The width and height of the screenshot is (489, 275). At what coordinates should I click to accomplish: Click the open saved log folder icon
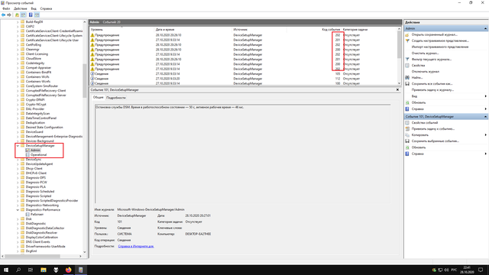407,34
